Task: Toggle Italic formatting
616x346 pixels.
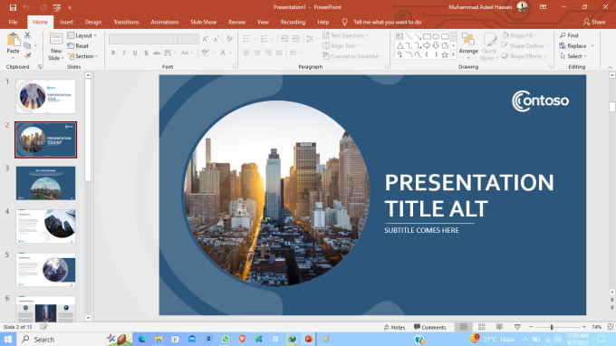Action: pos(124,53)
